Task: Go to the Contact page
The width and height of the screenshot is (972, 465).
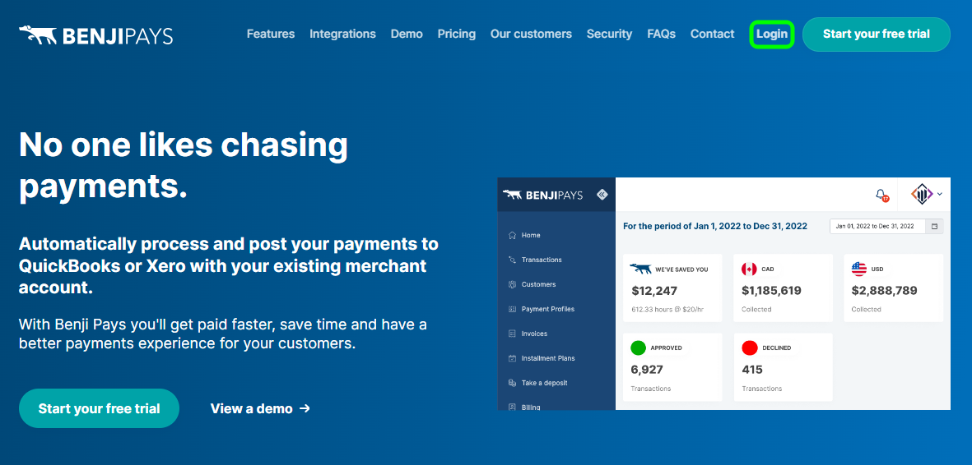Action: pyautogui.click(x=712, y=34)
